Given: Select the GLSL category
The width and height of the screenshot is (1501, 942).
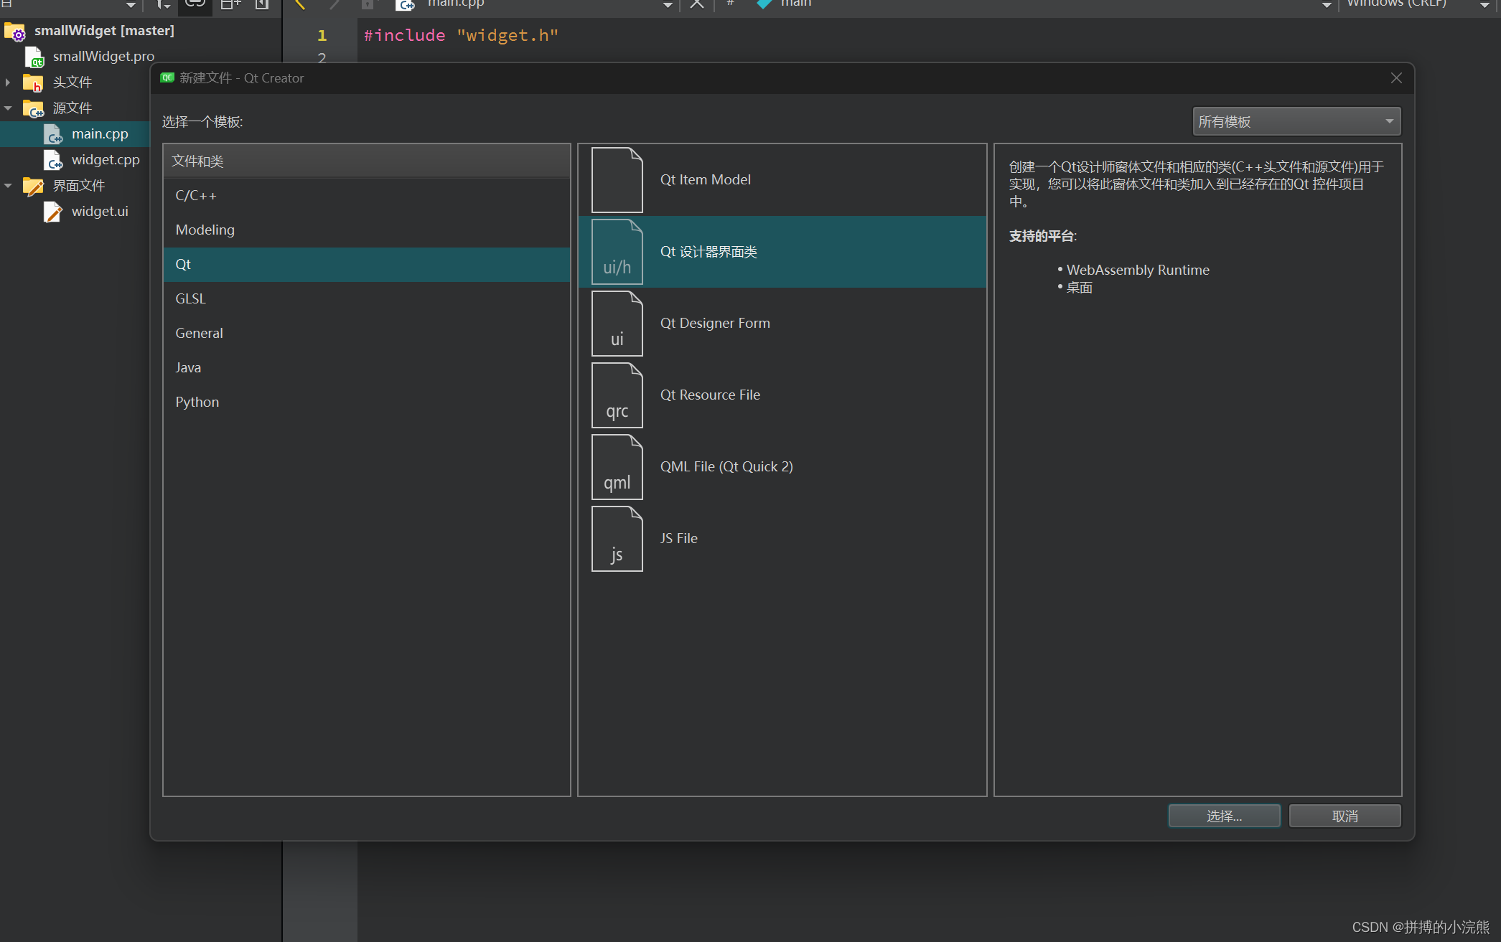Looking at the screenshot, I should pyautogui.click(x=367, y=299).
